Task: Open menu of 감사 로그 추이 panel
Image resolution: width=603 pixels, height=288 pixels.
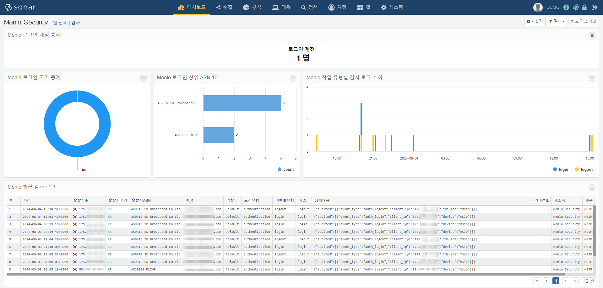Action: pyautogui.click(x=592, y=78)
